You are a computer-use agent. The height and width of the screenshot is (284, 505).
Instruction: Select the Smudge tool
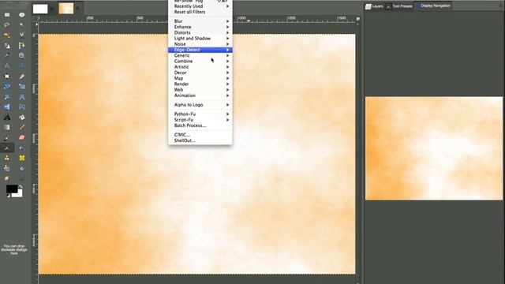7,178
